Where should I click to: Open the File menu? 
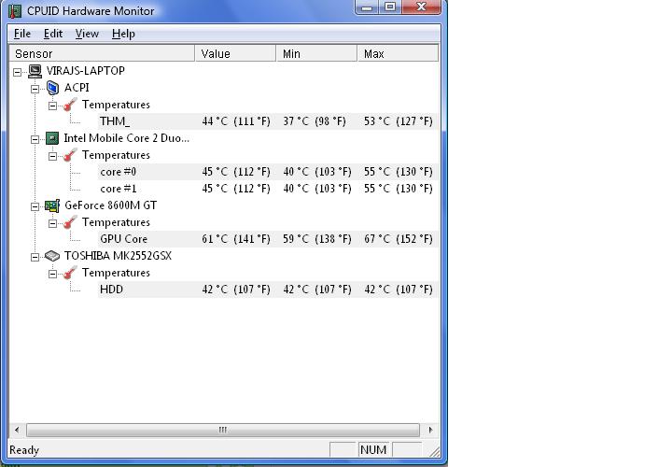(x=22, y=34)
